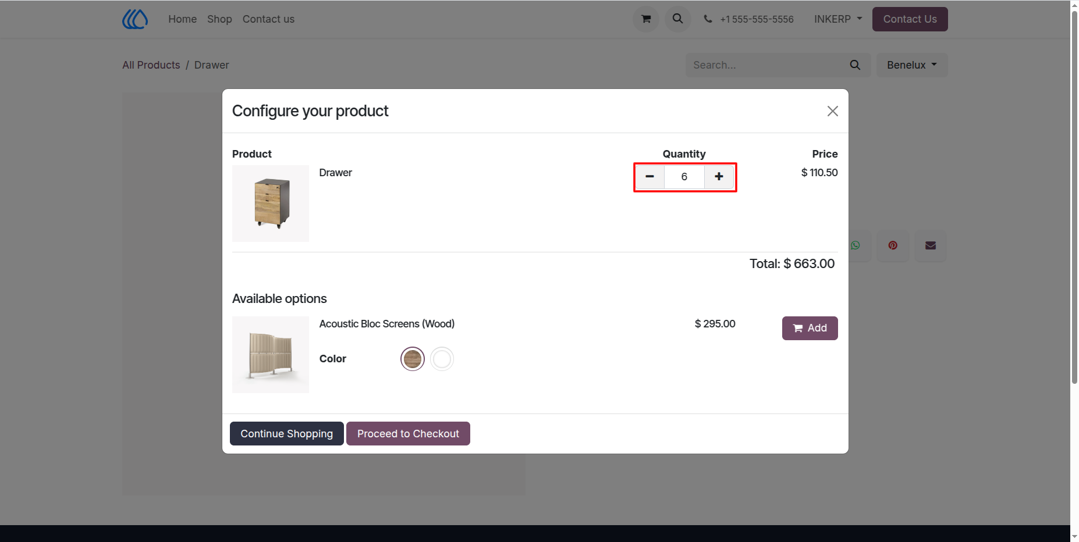Go to Home menu item
Screen dimensions: 1079x542
183,19
